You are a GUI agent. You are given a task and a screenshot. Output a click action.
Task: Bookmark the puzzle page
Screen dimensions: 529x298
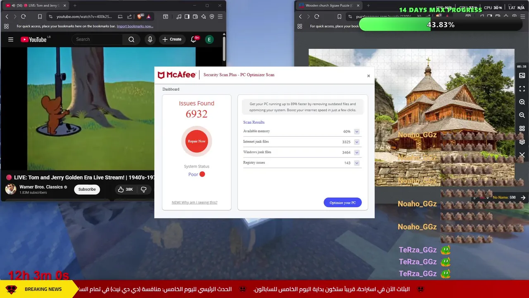(x=339, y=17)
